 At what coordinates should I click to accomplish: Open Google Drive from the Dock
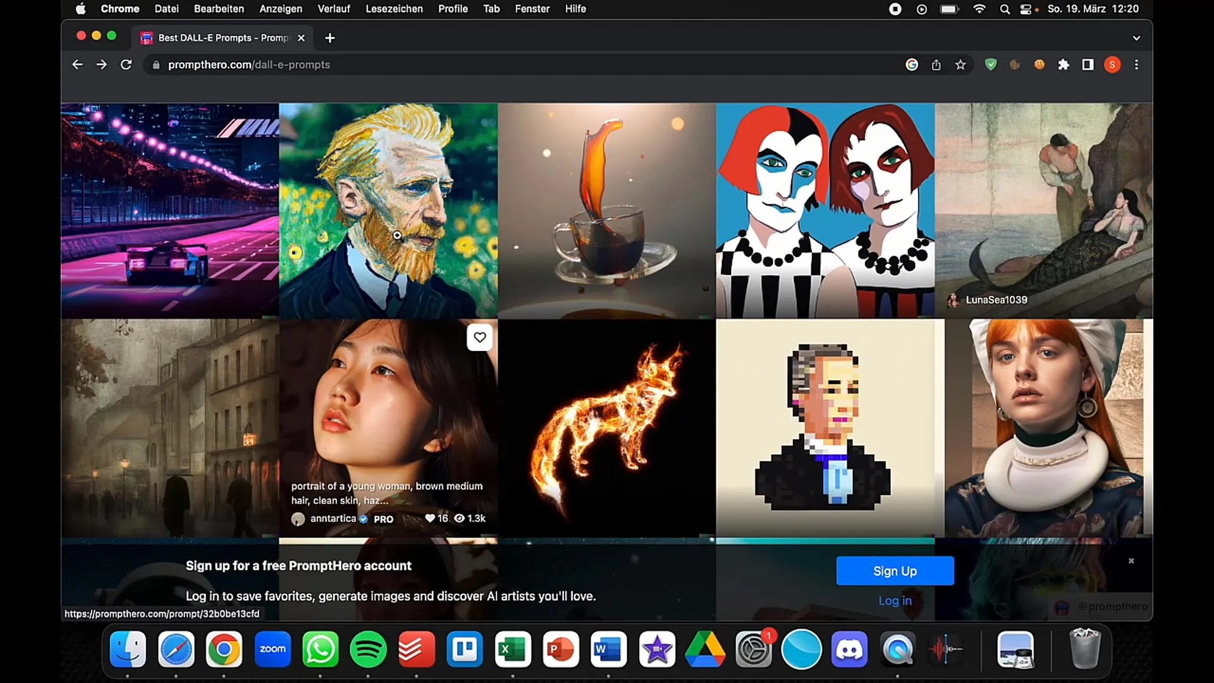(705, 649)
